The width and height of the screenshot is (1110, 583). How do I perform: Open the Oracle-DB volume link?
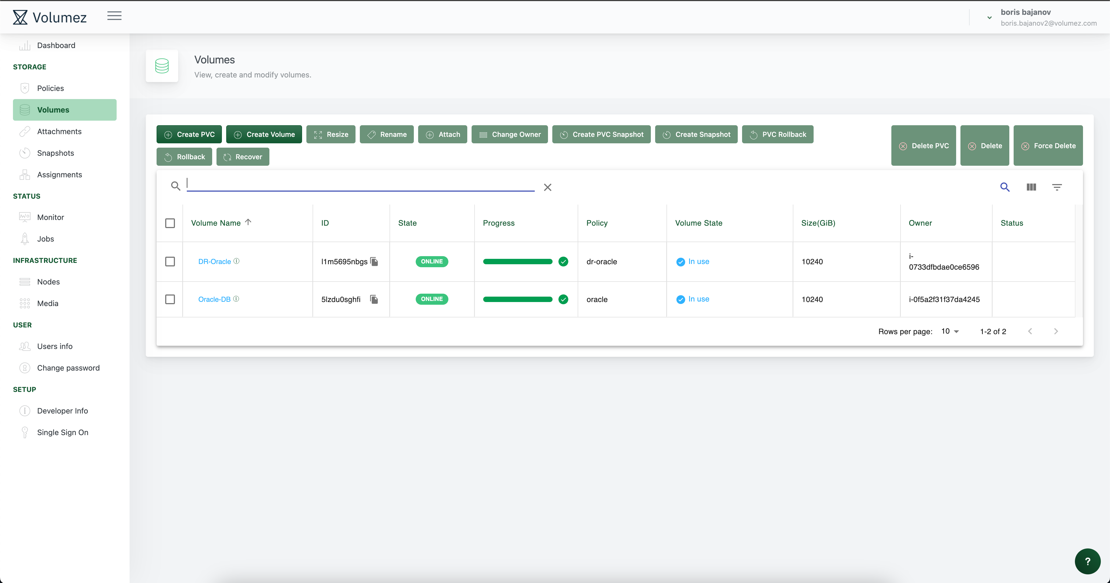[214, 299]
